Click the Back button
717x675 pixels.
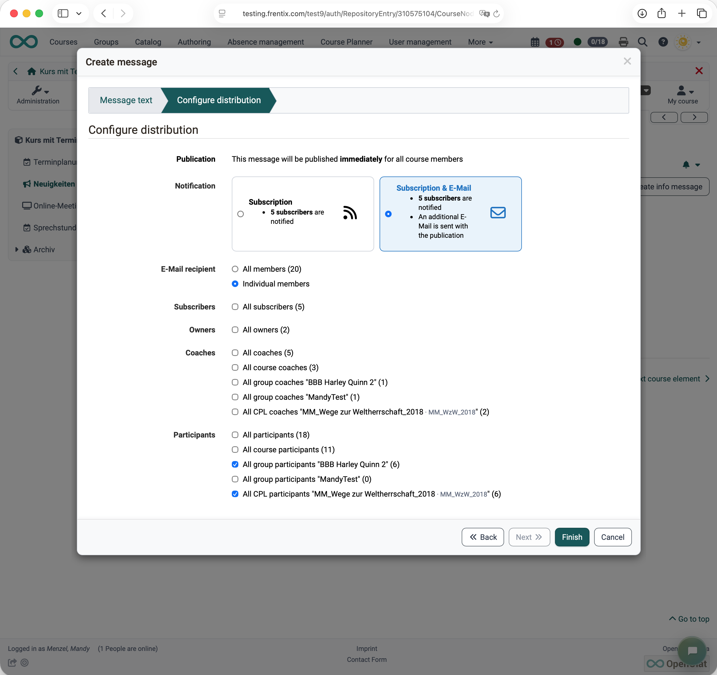(482, 537)
